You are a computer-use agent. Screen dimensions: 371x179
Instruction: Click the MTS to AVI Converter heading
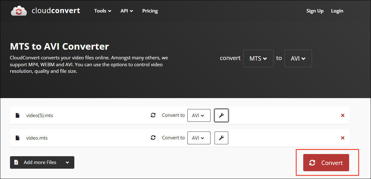59,47
